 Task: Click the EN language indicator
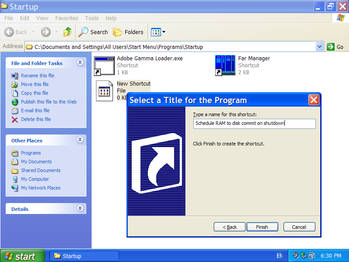(x=279, y=256)
